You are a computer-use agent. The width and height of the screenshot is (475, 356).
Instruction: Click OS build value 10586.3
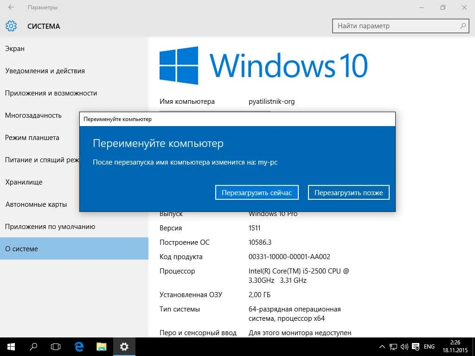260,242
